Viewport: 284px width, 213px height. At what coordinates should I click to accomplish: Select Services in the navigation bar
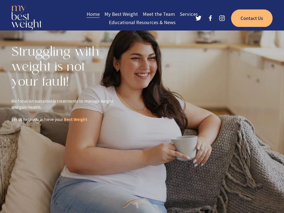point(189,14)
